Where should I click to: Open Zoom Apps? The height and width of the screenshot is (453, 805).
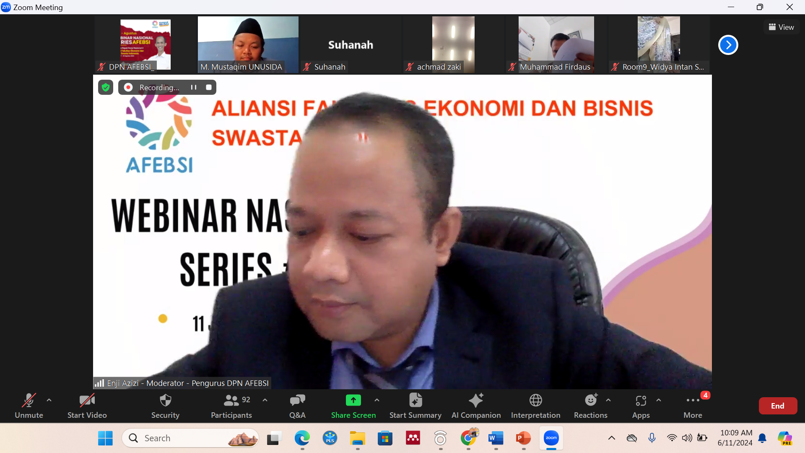tap(641, 406)
